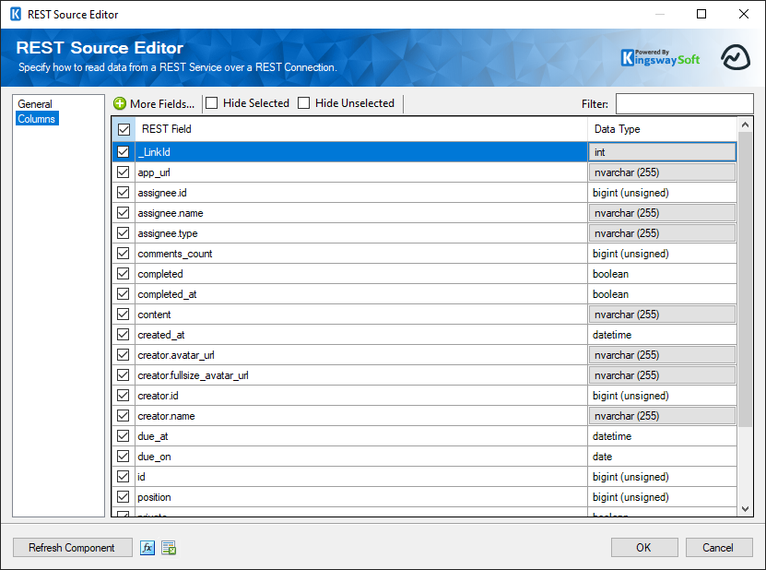Click the Cancel button
766x570 pixels.
click(718, 548)
